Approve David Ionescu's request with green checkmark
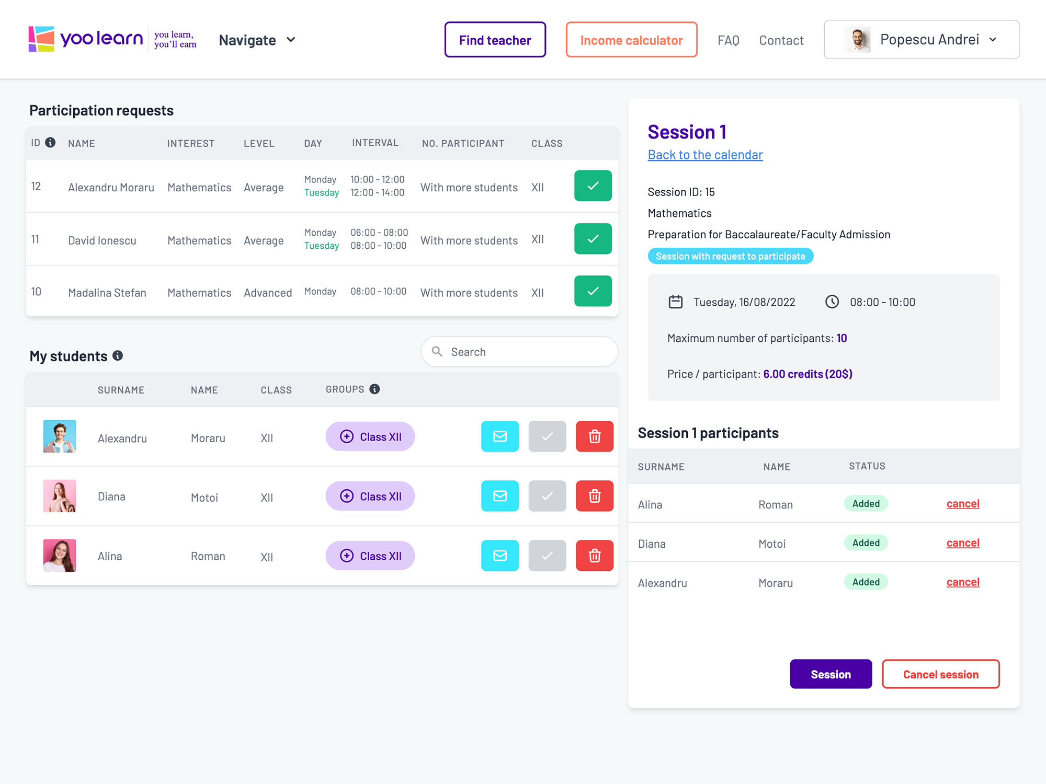 (x=593, y=239)
